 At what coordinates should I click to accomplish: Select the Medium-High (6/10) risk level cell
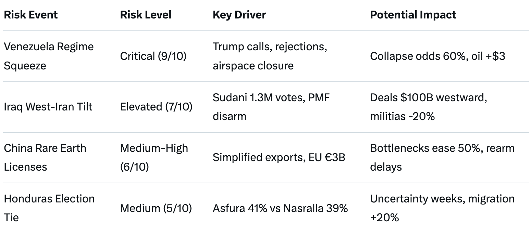coord(154,157)
